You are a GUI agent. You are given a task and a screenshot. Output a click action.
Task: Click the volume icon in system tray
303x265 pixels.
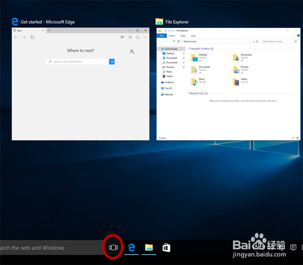click(270, 247)
